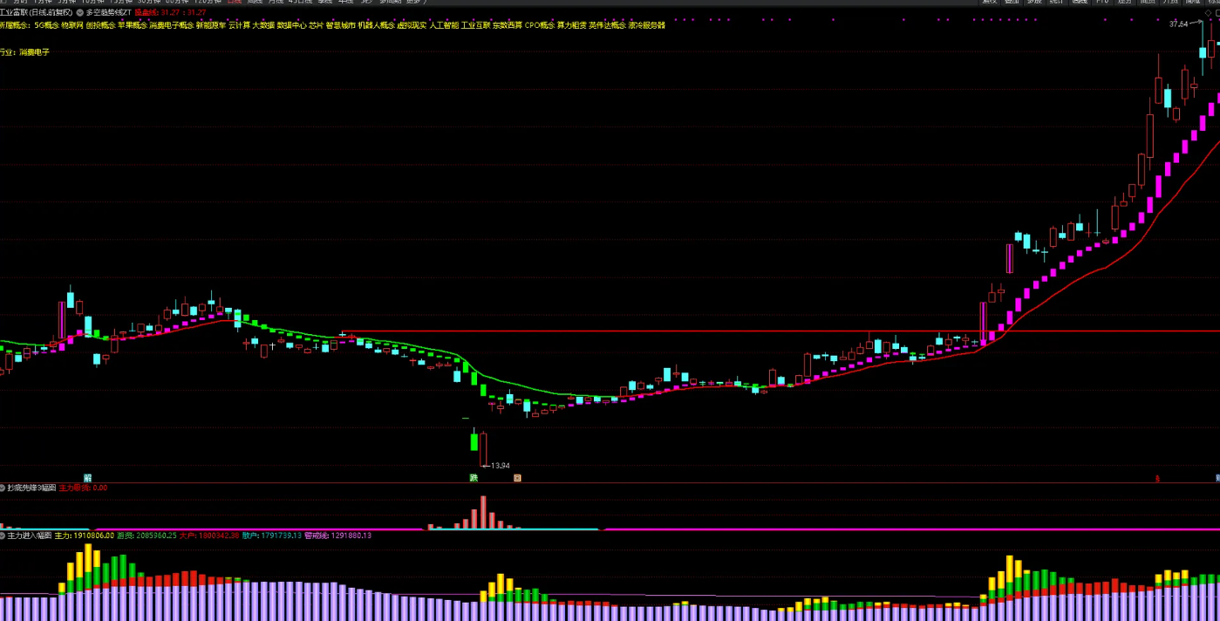Open the 苹果概念 concept link
The image size is (1220, 621).
point(132,26)
